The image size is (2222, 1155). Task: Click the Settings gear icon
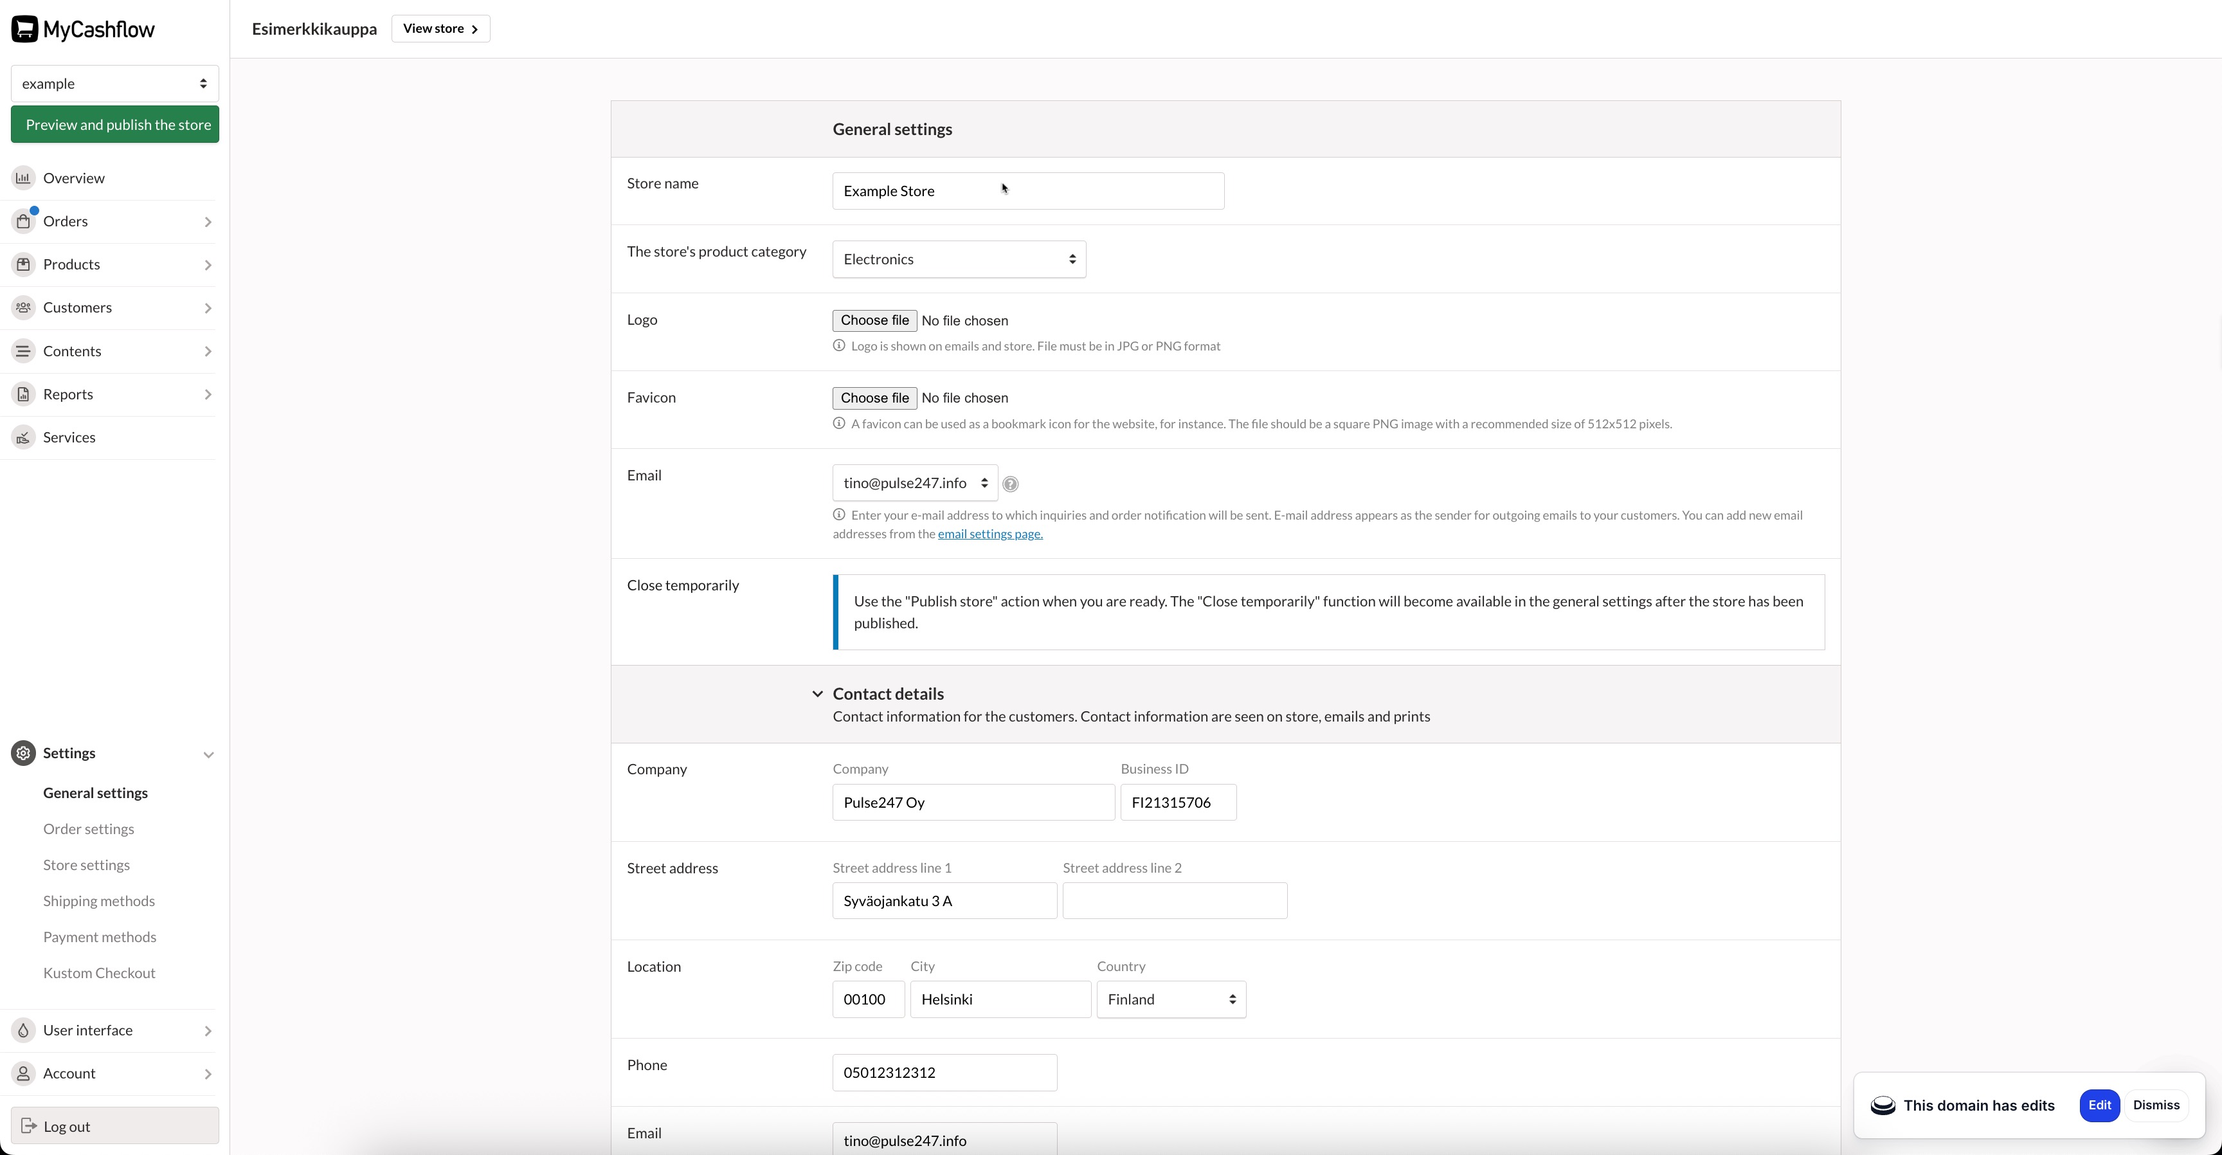[23, 753]
